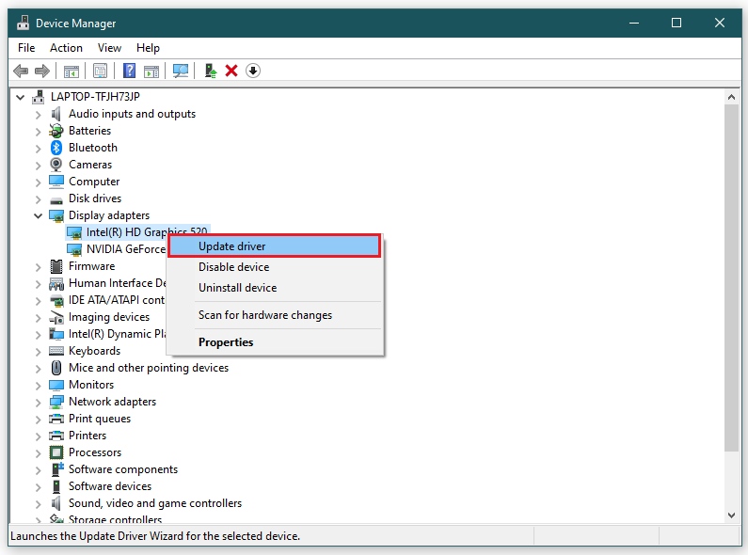748x555 pixels.
Task: Collapse the Display adapters category
Action: point(39,215)
